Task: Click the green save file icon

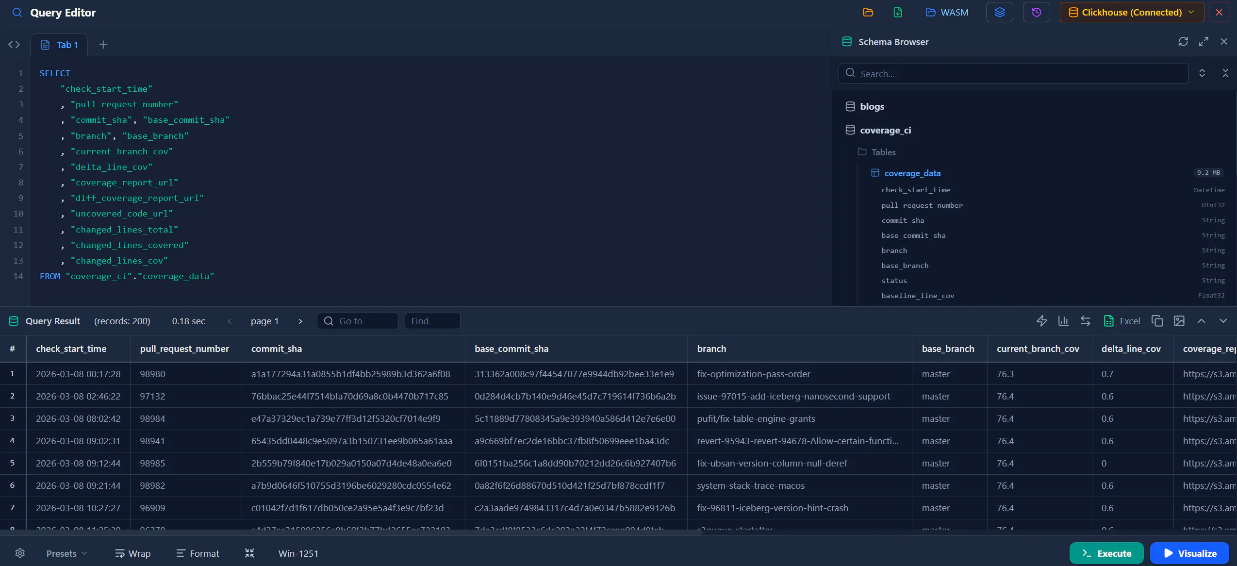Action: click(898, 12)
